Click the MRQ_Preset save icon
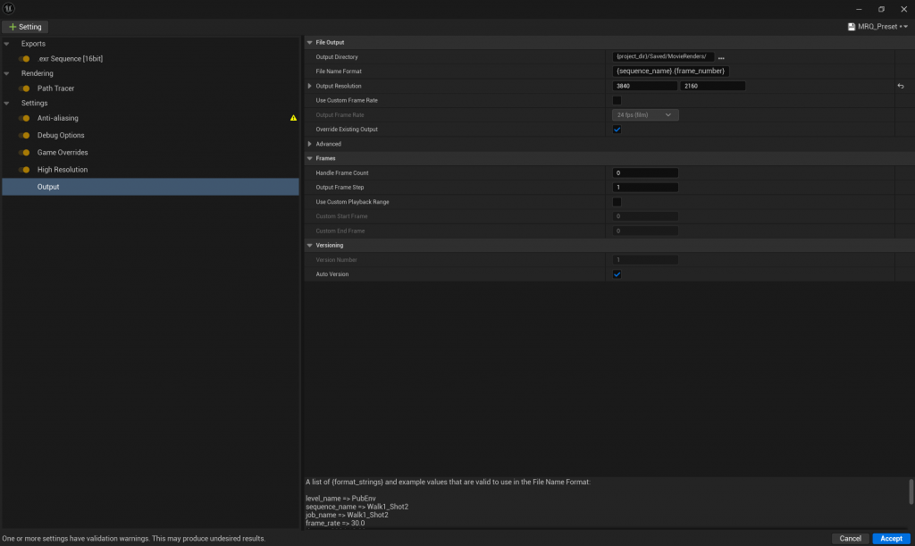The image size is (915, 546). (x=852, y=27)
